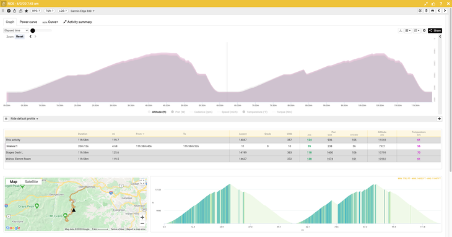This screenshot has width=452, height=237.
Task: Open the map Terms of Use link
Action: point(117,229)
